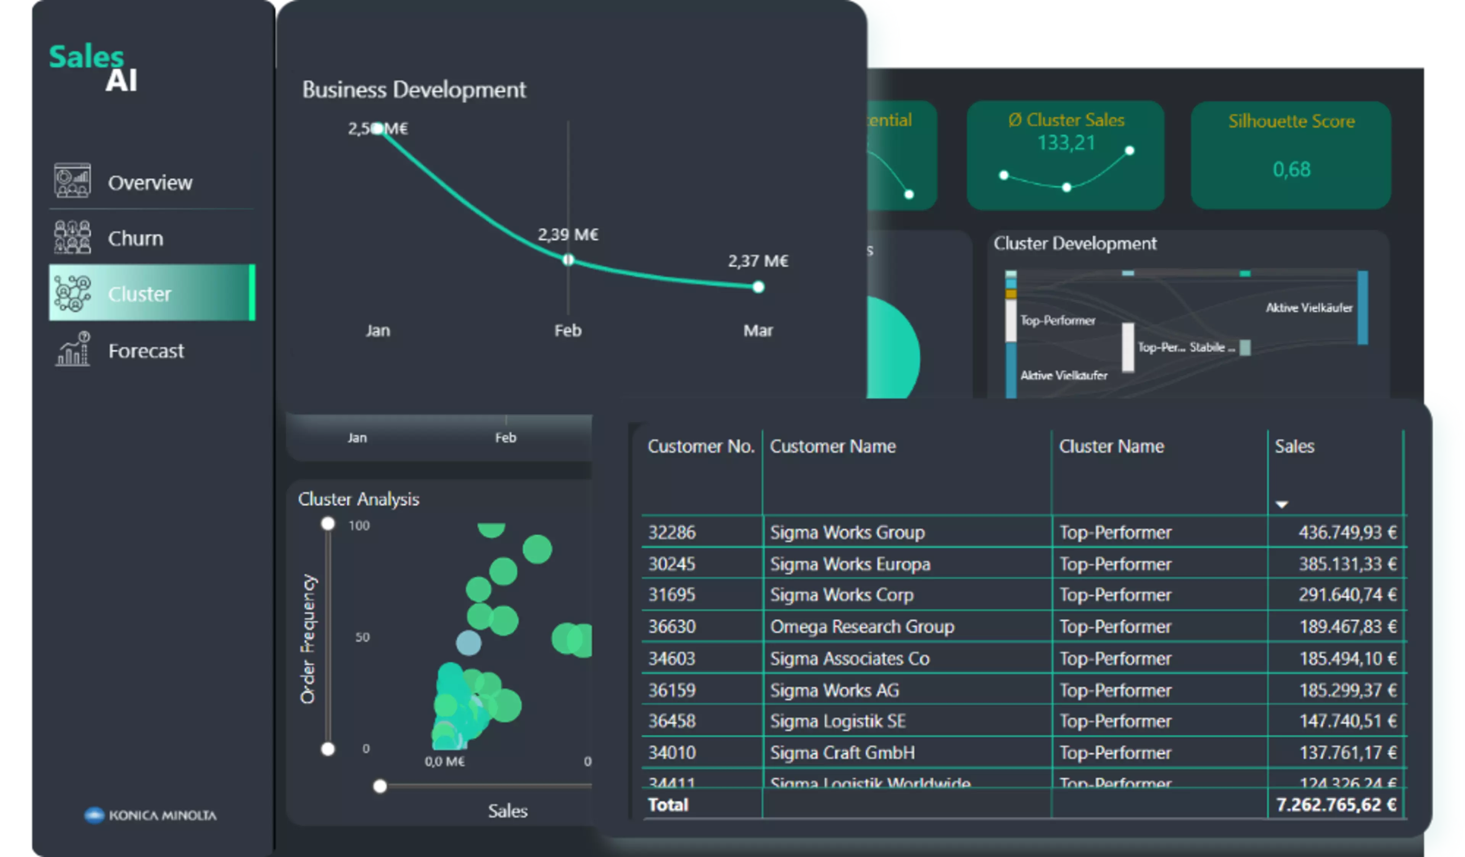Select the Sigma Works Group row

(1024, 532)
